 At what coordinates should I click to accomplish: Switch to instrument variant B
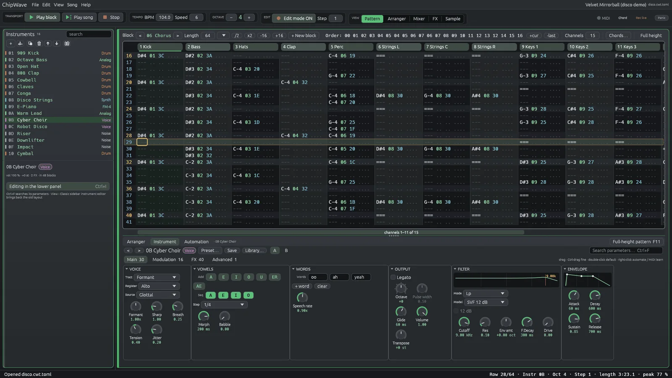pos(286,251)
